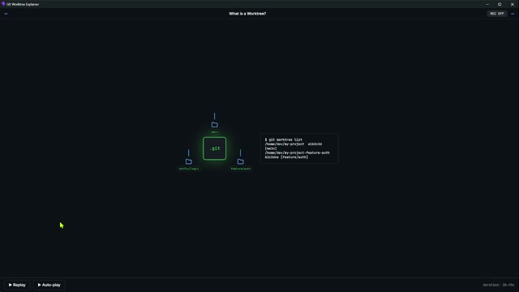Click the feature/auth branch label
The width and height of the screenshot is (519, 292).
pyautogui.click(x=241, y=169)
